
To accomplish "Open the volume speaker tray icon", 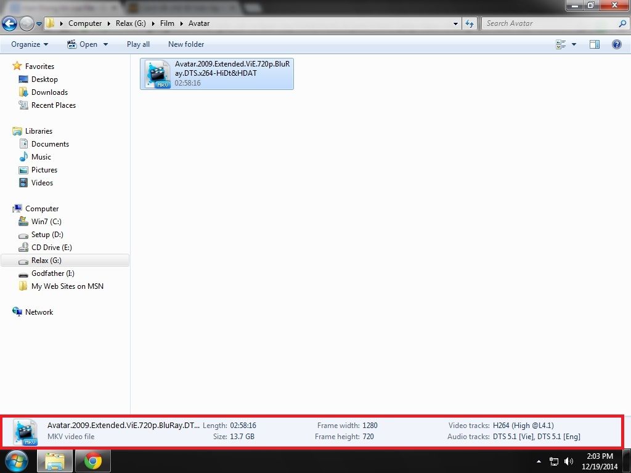I will (569, 461).
